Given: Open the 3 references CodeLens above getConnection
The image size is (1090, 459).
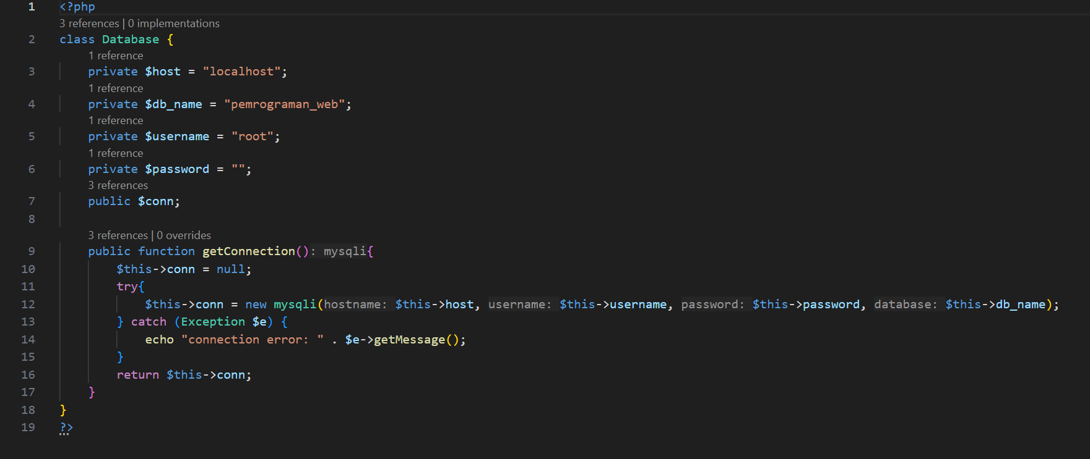Looking at the screenshot, I should click(x=118, y=235).
